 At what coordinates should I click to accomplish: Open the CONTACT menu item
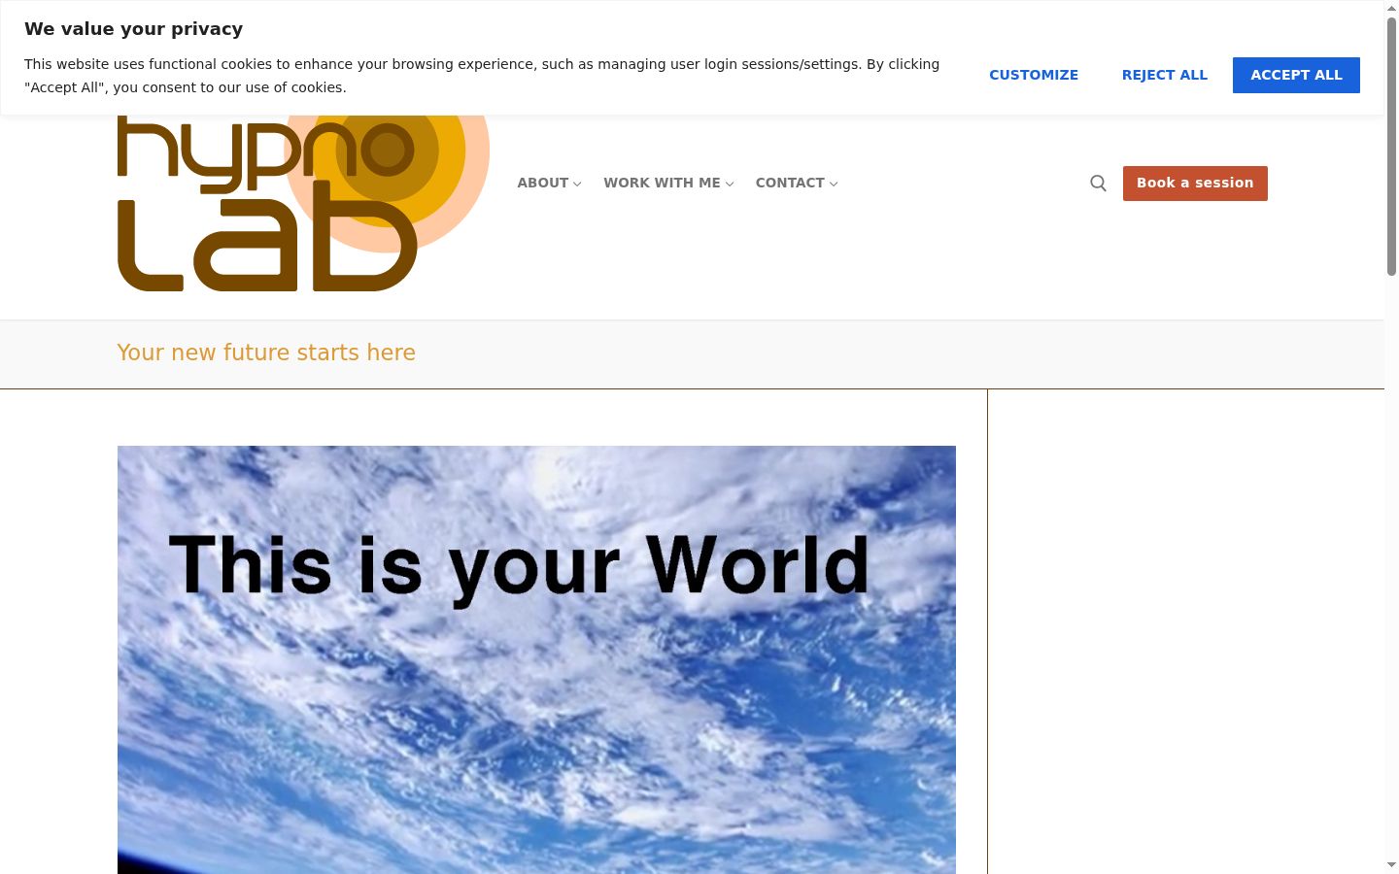click(790, 183)
